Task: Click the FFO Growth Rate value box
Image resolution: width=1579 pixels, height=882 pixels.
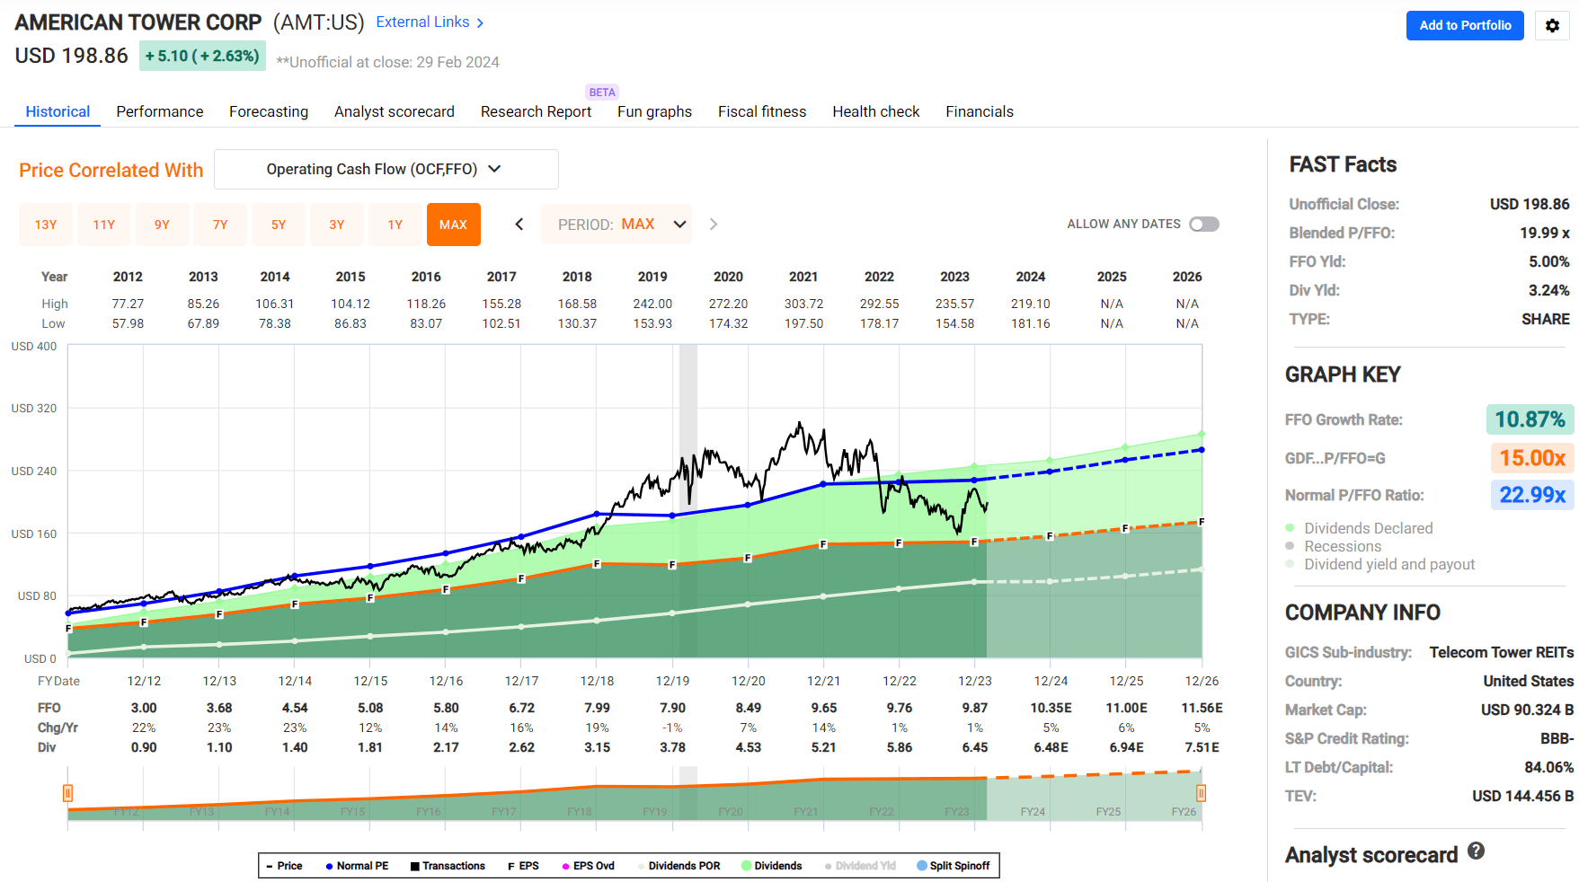Action: [1530, 419]
